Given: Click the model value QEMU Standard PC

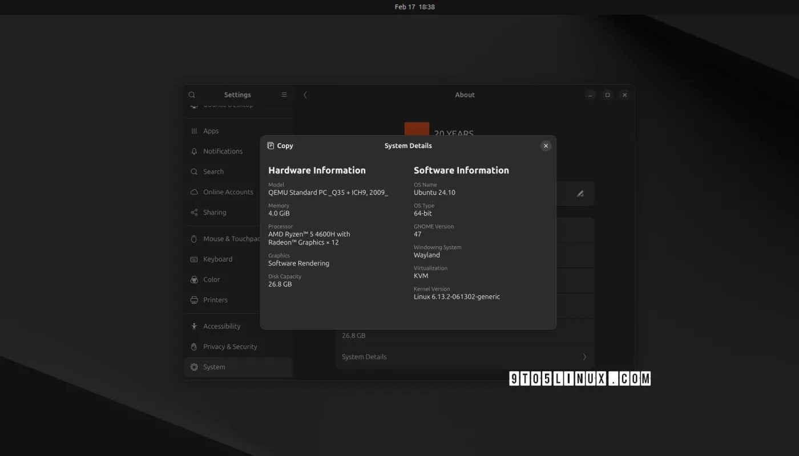Looking at the screenshot, I should [328, 193].
